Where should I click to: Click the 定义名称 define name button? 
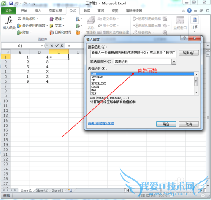tap(108, 19)
